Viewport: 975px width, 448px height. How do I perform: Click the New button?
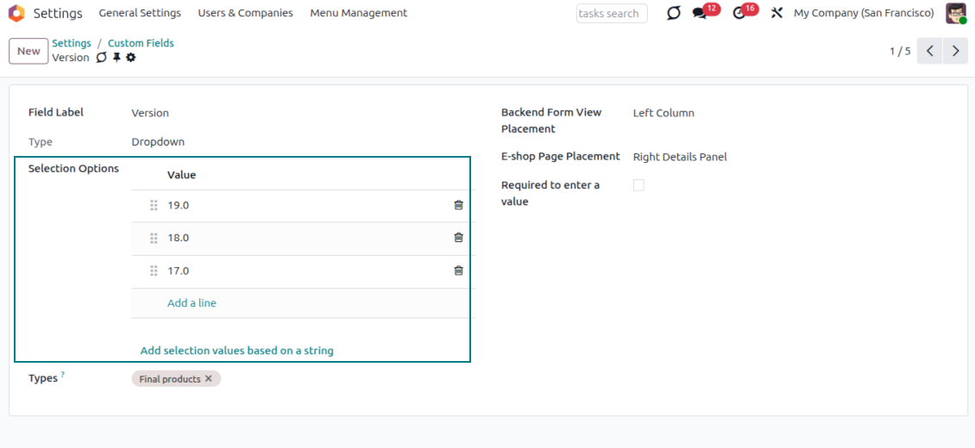click(x=28, y=51)
